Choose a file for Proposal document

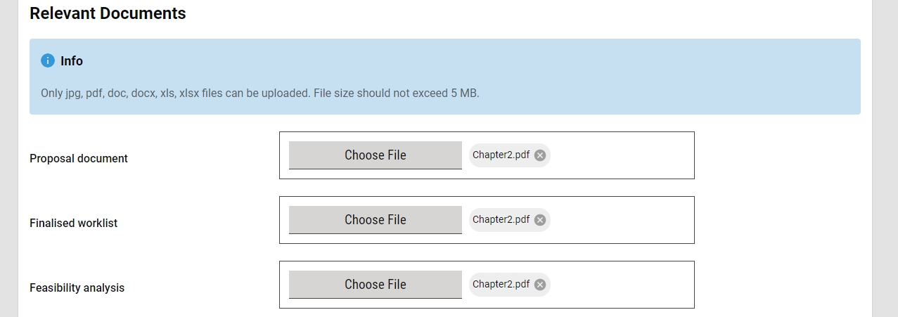point(375,155)
